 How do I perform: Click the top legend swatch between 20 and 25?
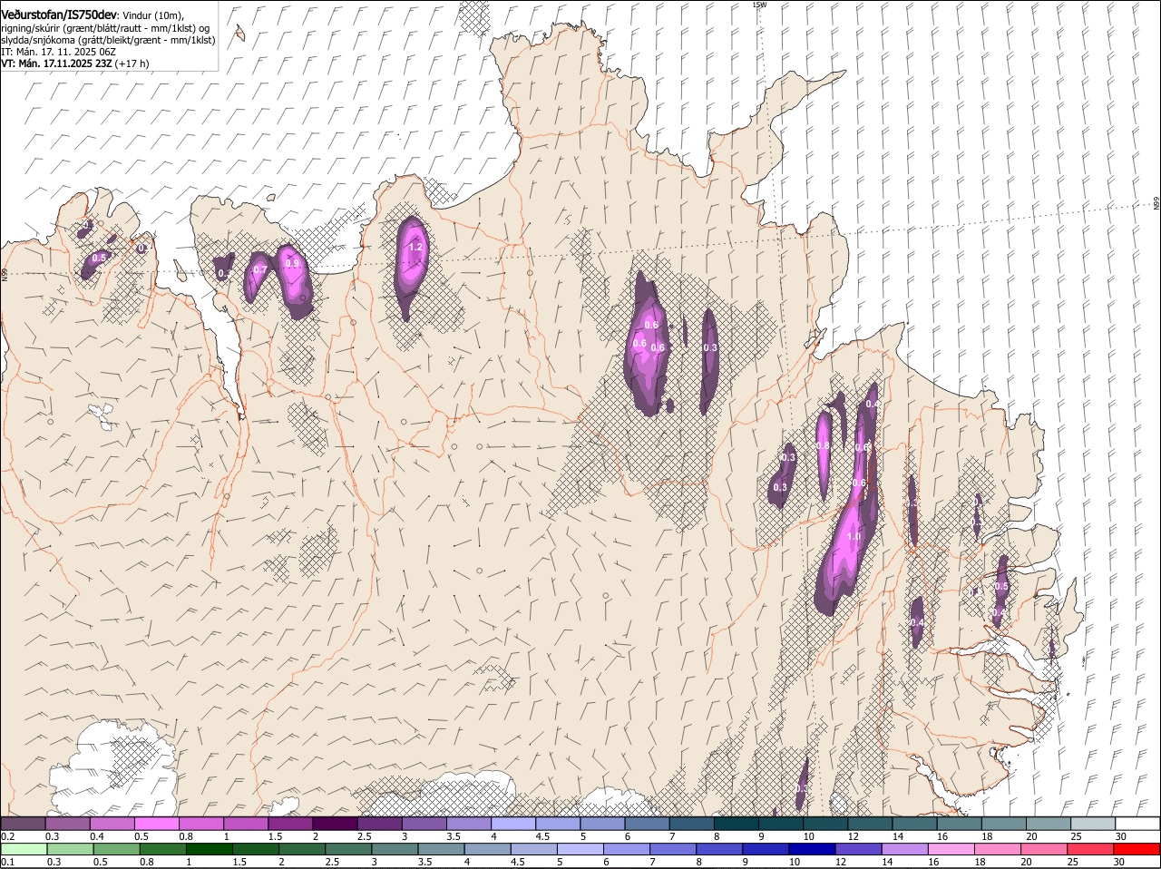(1049, 824)
